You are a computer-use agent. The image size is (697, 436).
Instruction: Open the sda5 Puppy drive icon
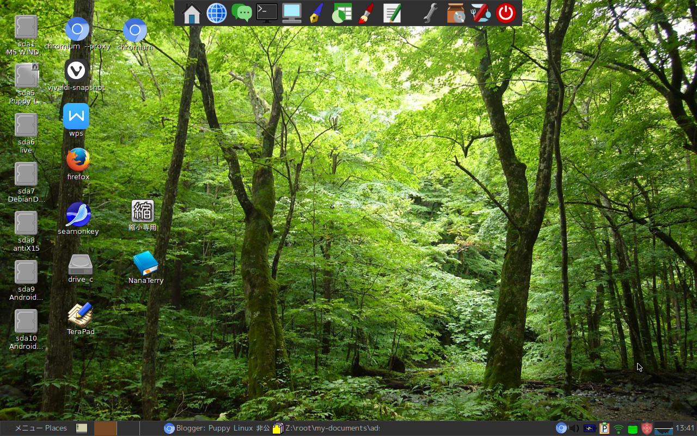26,76
